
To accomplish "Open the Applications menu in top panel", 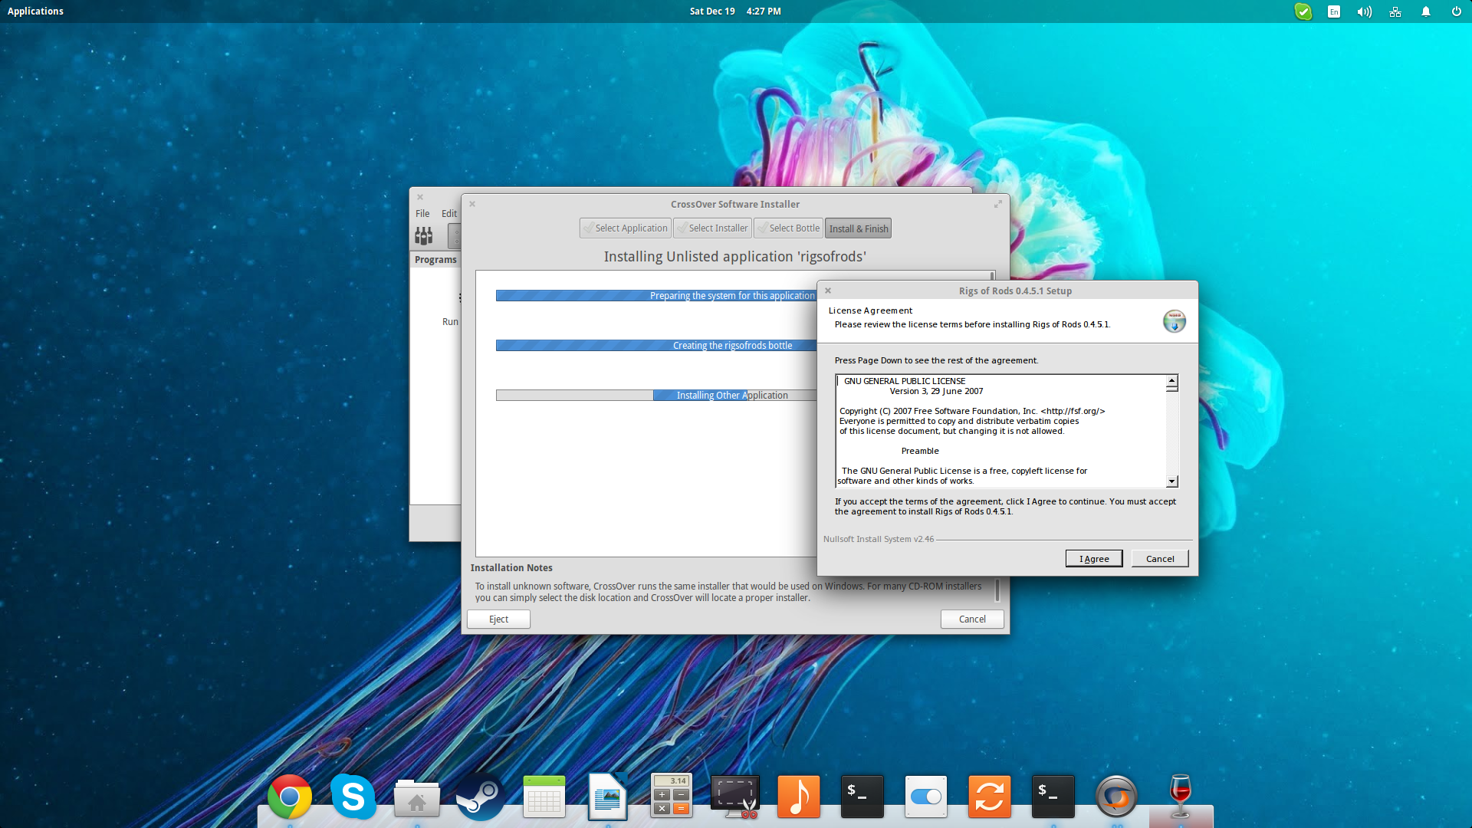I will (35, 11).
